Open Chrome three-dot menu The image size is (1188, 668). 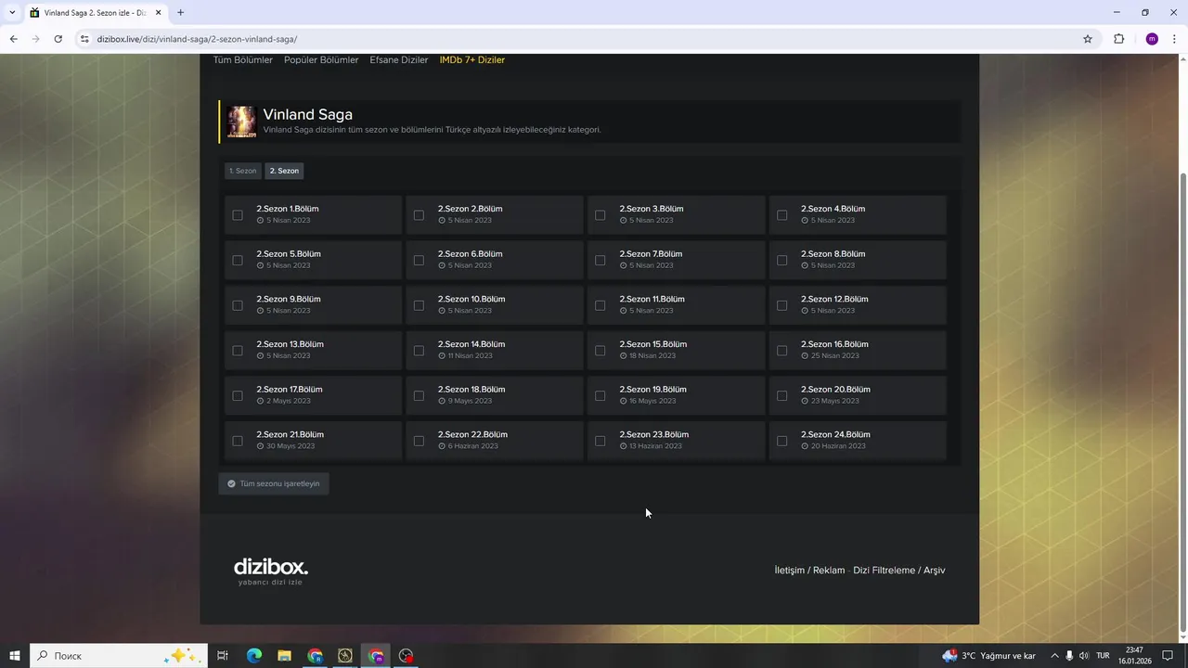[x=1174, y=39]
